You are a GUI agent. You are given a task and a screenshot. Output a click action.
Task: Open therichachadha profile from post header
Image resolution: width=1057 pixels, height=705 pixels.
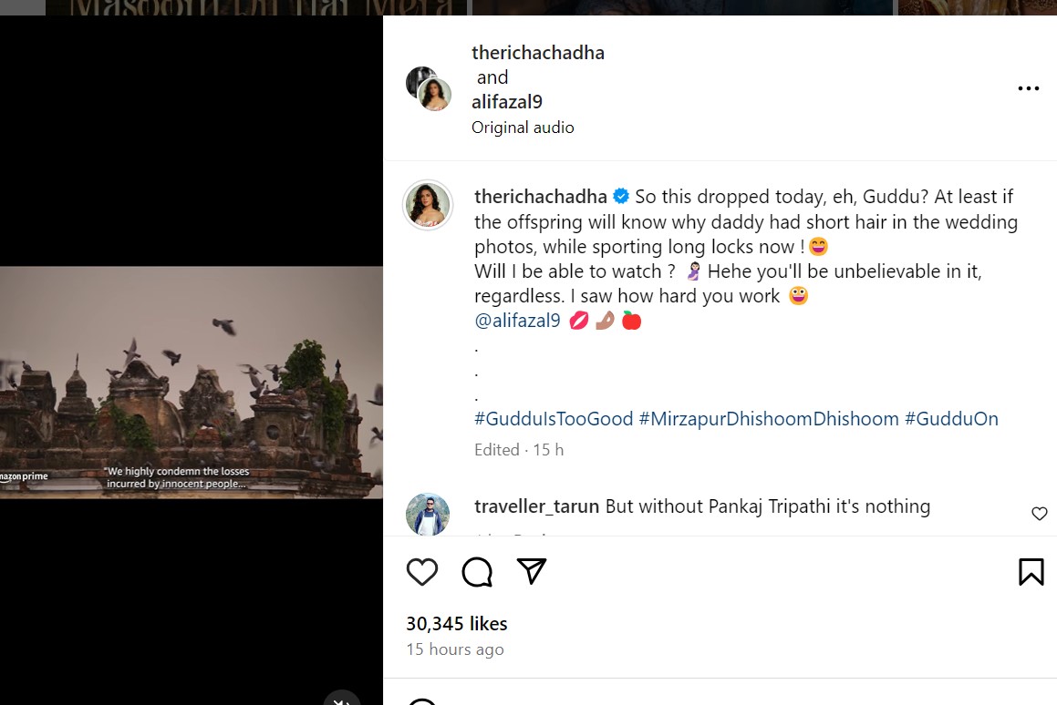click(538, 53)
